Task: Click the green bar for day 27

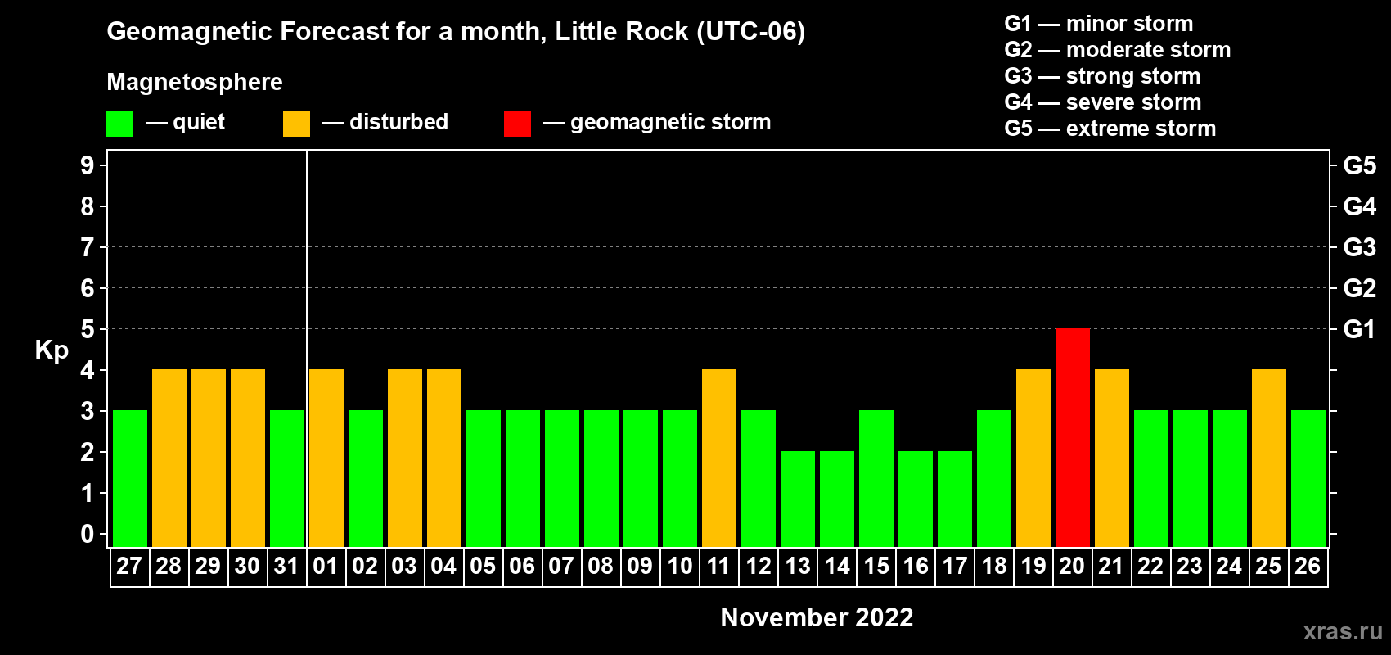Action: point(130,478)
